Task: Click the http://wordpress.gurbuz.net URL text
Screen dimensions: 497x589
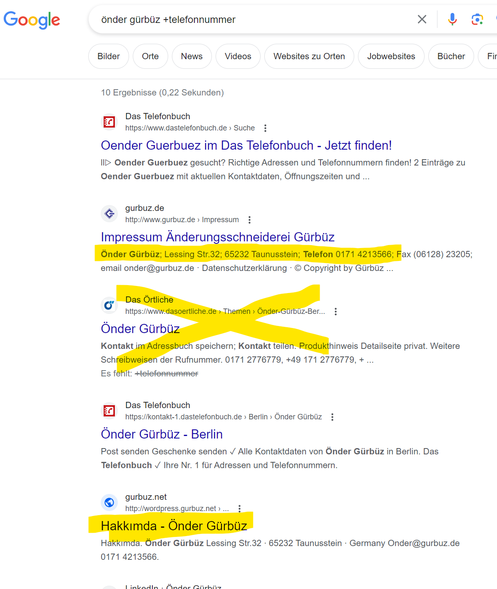Action: tap(177, 509)
